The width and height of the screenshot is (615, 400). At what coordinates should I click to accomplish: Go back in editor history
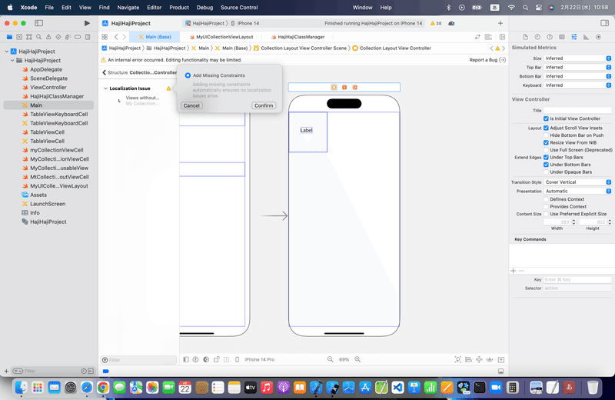116,37
